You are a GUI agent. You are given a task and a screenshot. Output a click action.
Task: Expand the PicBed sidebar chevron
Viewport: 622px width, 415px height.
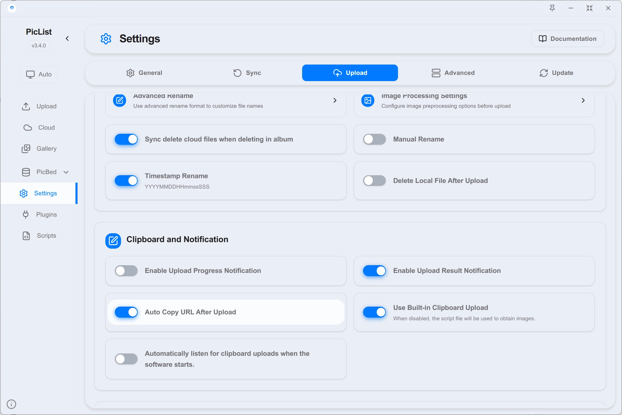[66, 172]
